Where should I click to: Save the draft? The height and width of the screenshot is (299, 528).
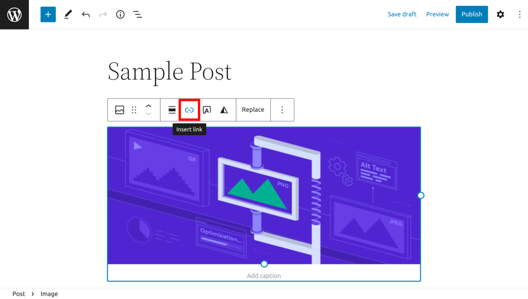(x=402, y=14)
